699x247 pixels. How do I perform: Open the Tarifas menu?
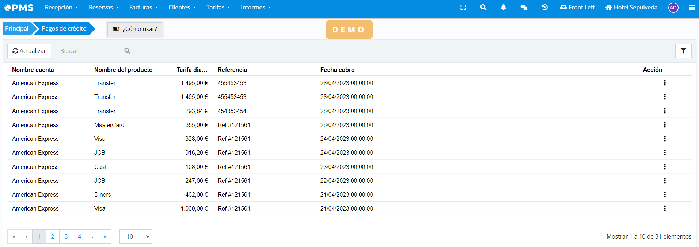[218, 7]
